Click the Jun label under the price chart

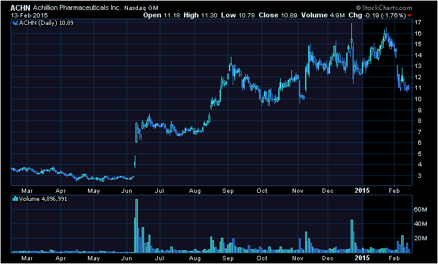(x=127, y=191)
